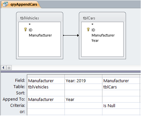Click the Criteria cell in Year column
The width and height of the screenshot is (141, 116).
click(x=83, y=106)
